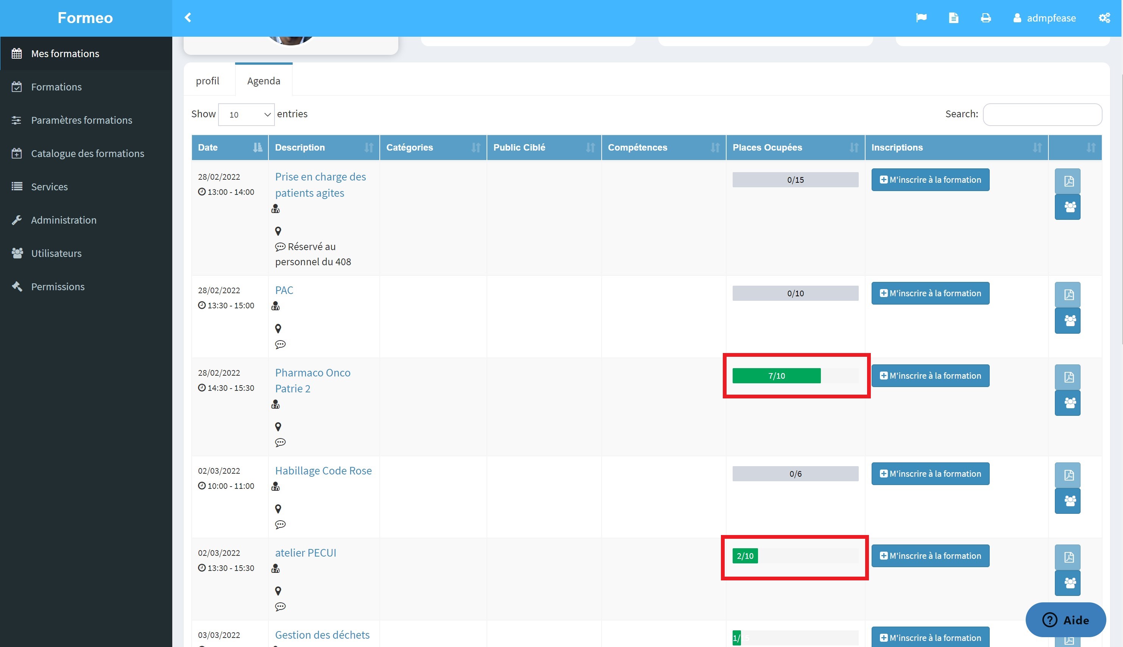Register for Pharmaco Onco Patrie 2
The width and height of the screenshot is (1123, 647).
pyautogui.click(x=930, y=376)
